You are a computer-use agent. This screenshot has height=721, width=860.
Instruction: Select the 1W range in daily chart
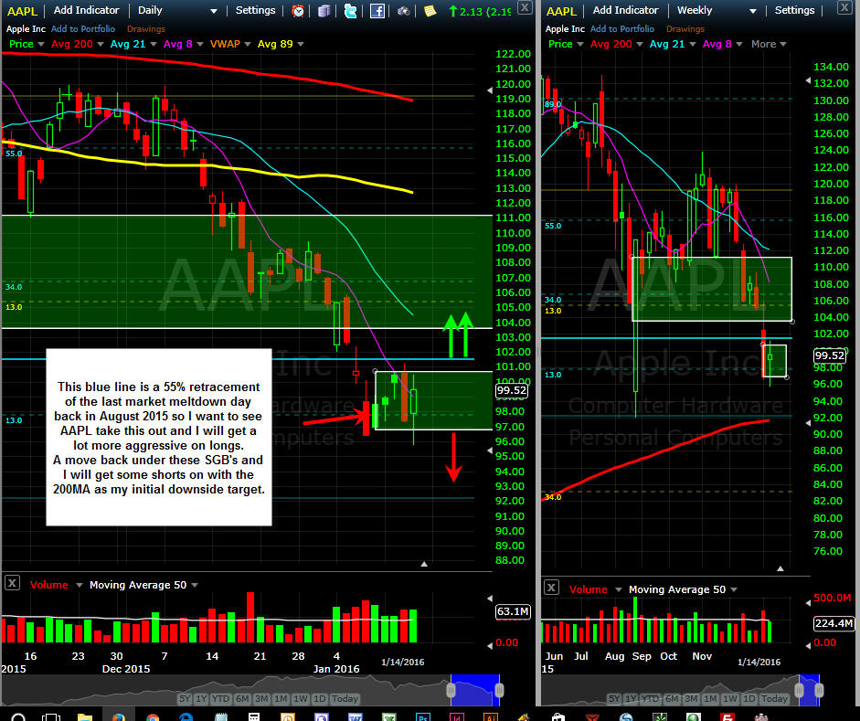301,698
